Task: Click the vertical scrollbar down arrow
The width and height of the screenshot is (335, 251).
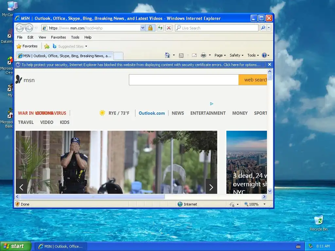Action: click(270, 191)
